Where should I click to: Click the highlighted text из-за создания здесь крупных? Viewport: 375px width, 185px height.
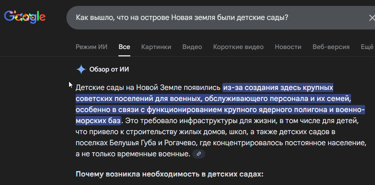point(278,88)
